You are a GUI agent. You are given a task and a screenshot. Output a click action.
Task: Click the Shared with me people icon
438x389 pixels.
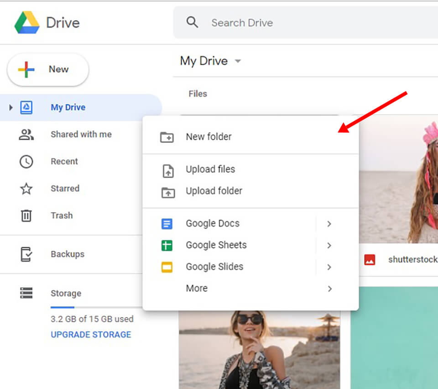click(x=26, y=135)
